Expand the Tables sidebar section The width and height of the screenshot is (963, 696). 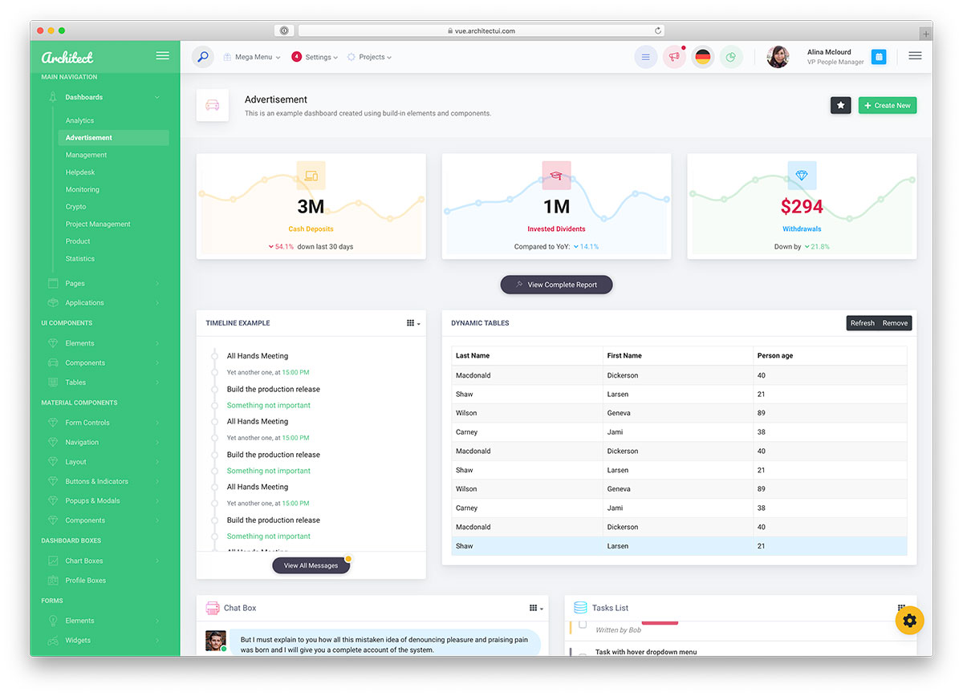coord(105,382)
